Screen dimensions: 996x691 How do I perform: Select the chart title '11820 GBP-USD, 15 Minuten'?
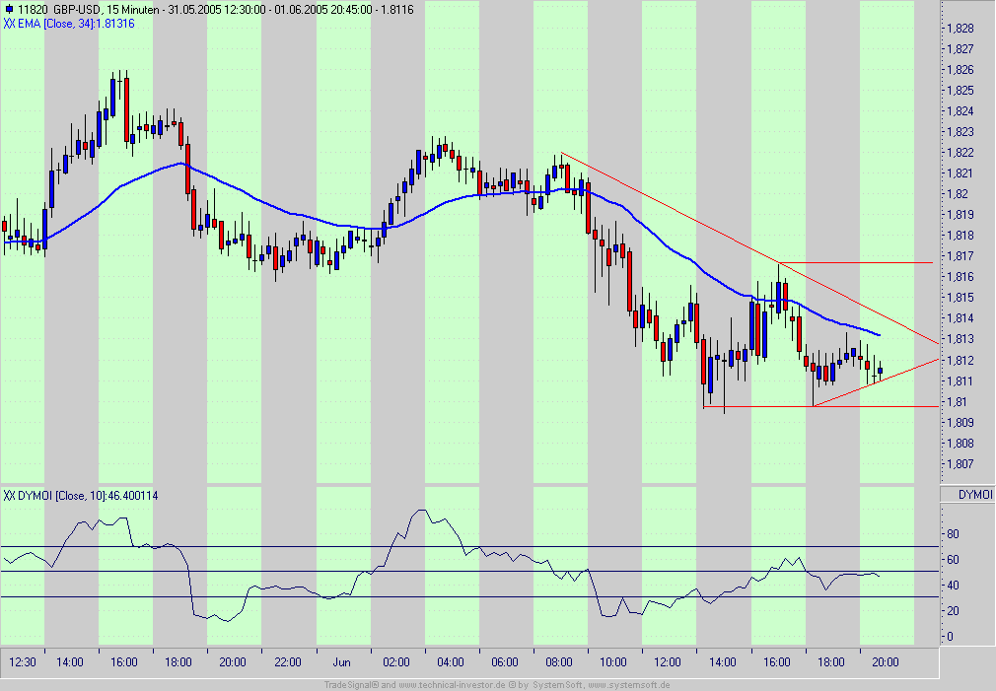[x=89, y=10]
